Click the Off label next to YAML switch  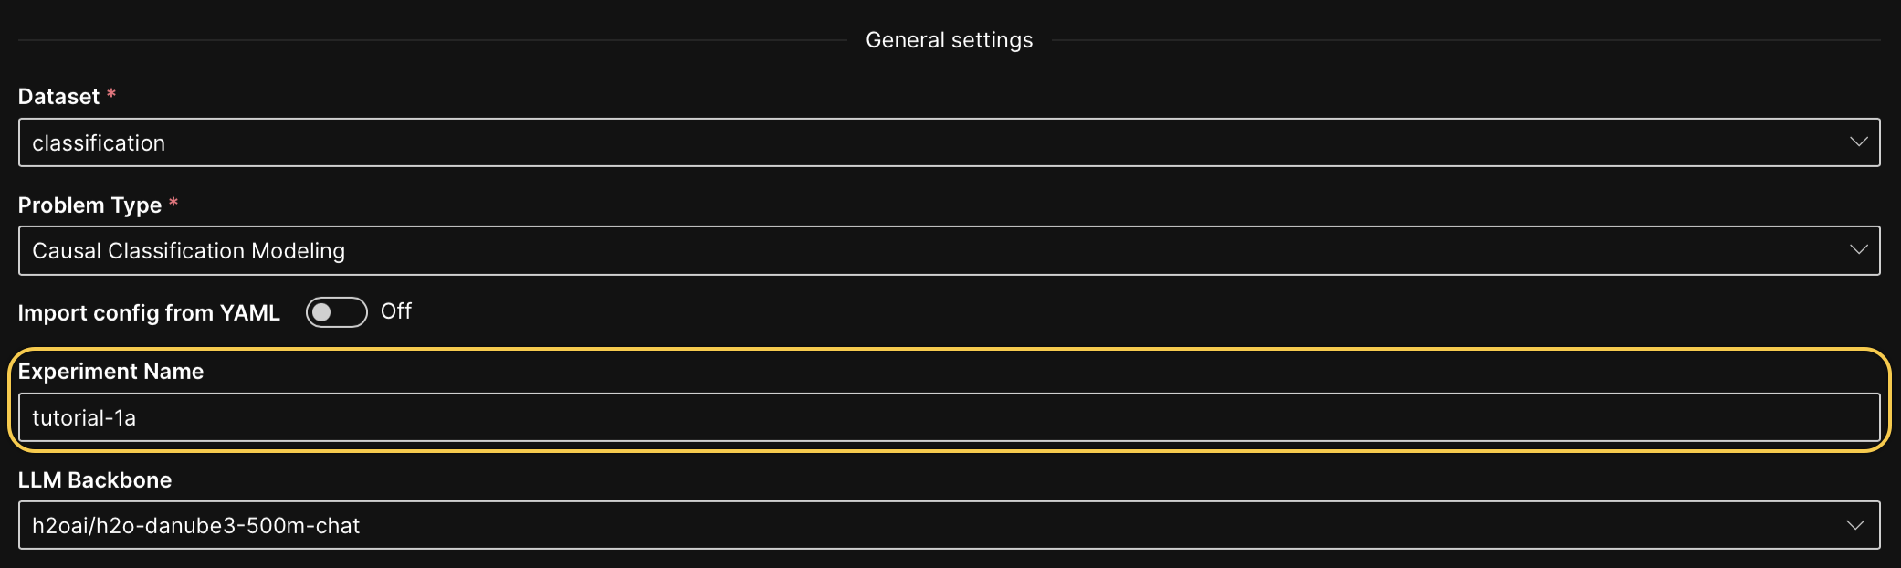pyautogui.click(x=396, y=311)
